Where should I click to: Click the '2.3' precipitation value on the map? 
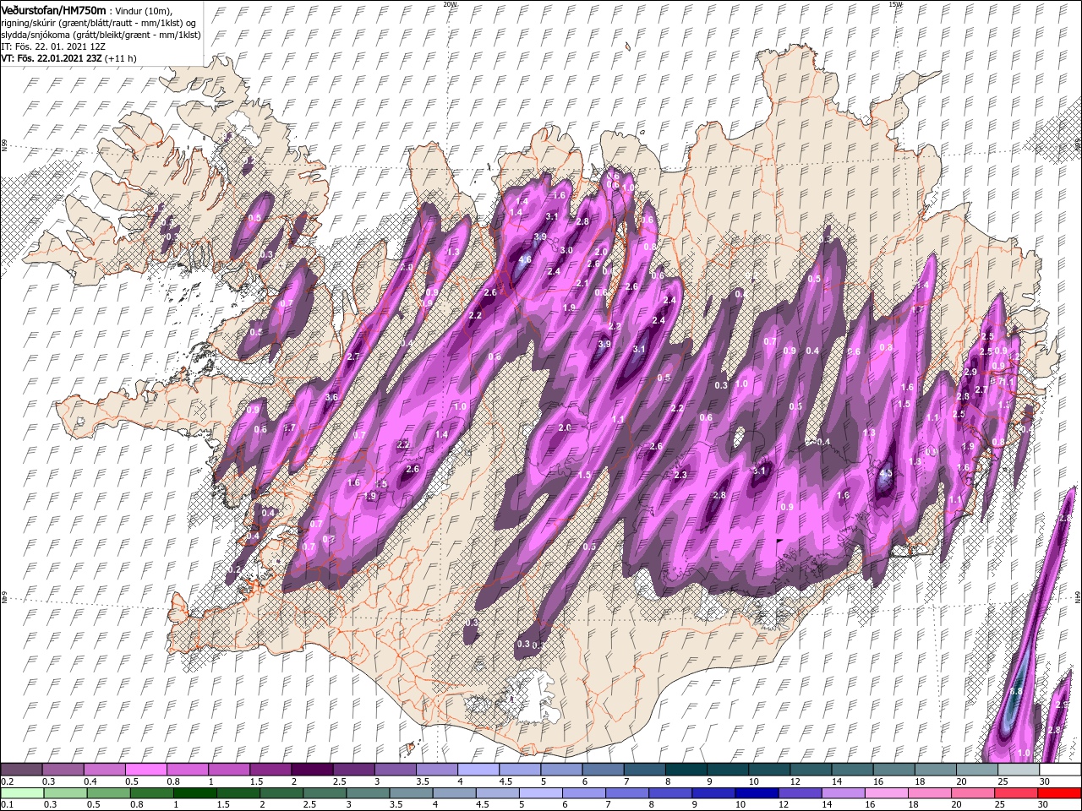click(x=681, y=476)
